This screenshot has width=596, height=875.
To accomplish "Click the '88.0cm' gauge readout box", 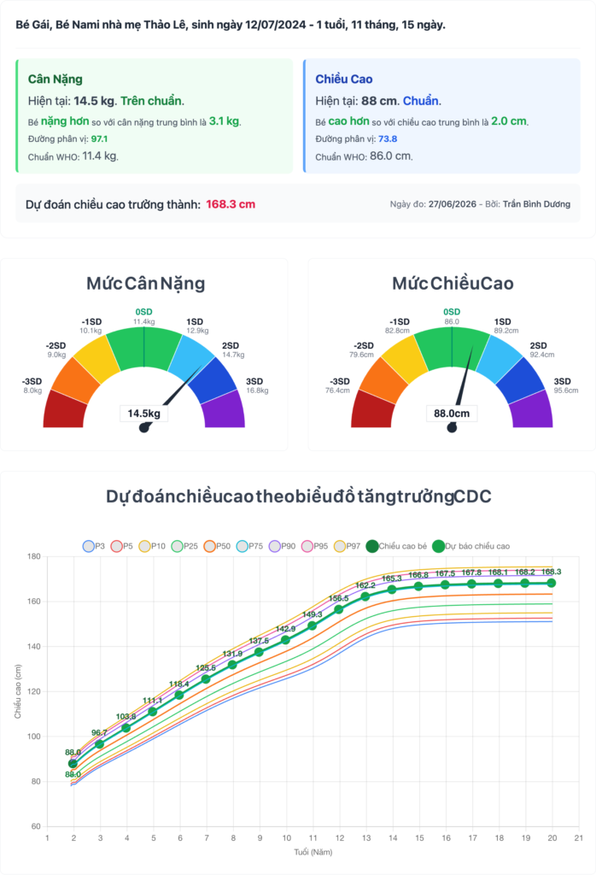I will point(452,414).
